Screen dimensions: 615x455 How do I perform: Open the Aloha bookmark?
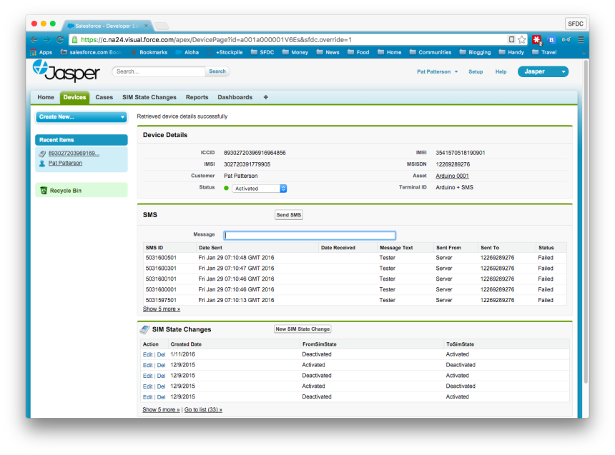click(187, 52)
